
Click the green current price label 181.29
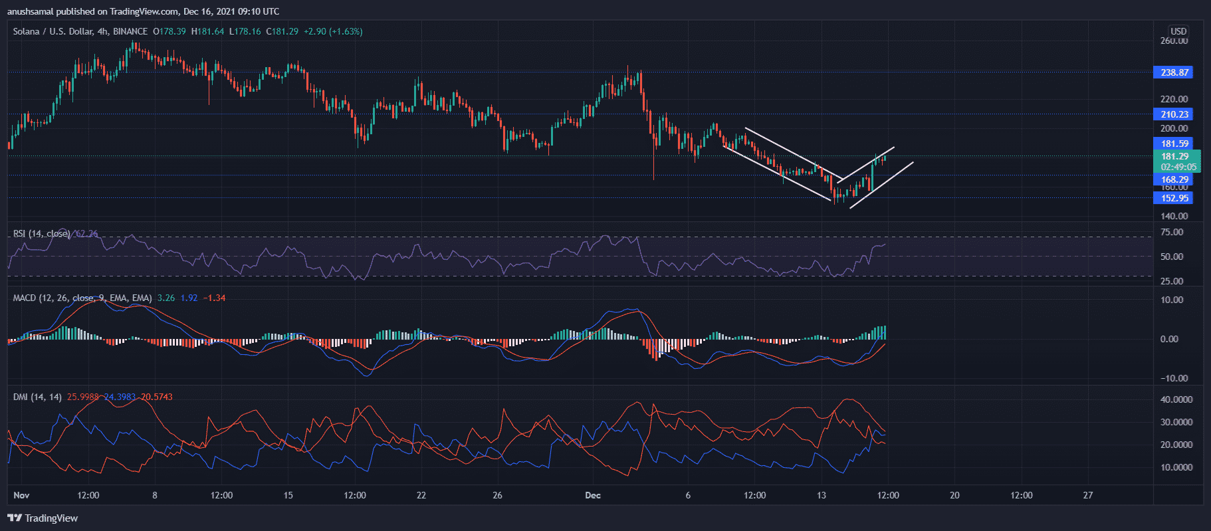[1174, 157]
